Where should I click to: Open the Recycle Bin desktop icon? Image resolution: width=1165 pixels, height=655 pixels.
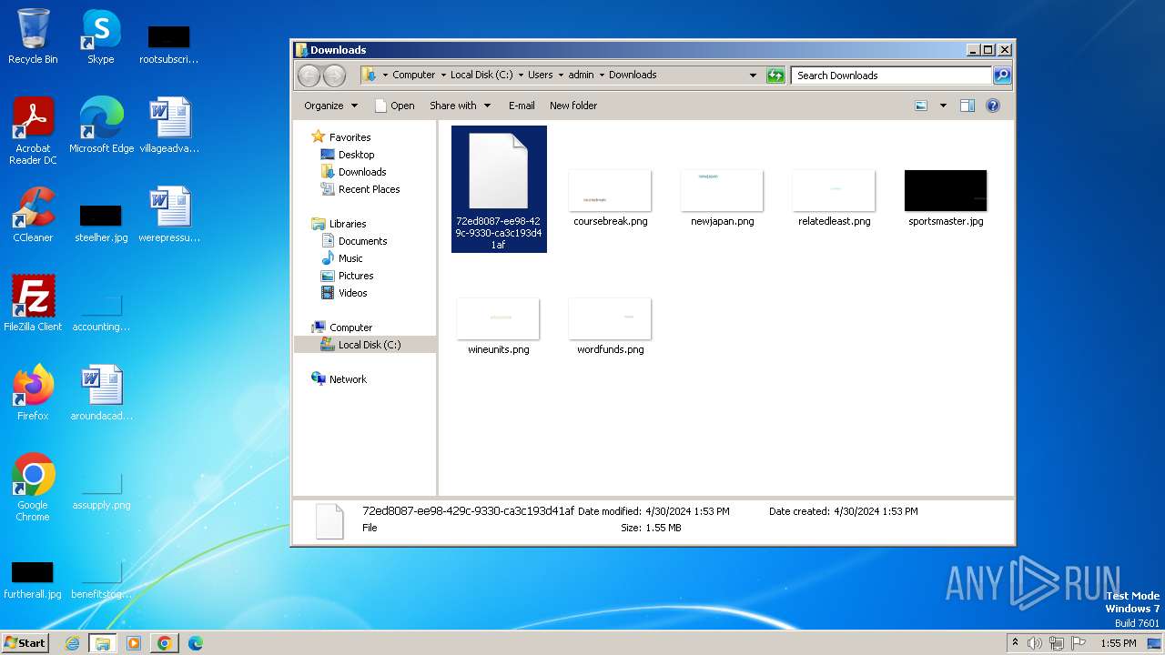[33, 36]
